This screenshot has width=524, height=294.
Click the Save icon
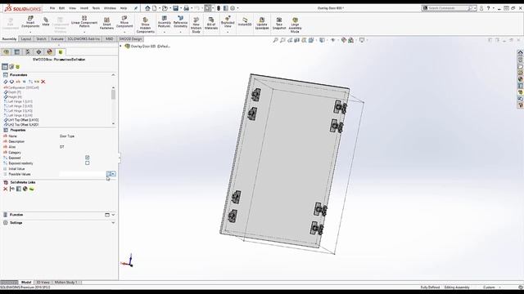(x=176, y=8)
